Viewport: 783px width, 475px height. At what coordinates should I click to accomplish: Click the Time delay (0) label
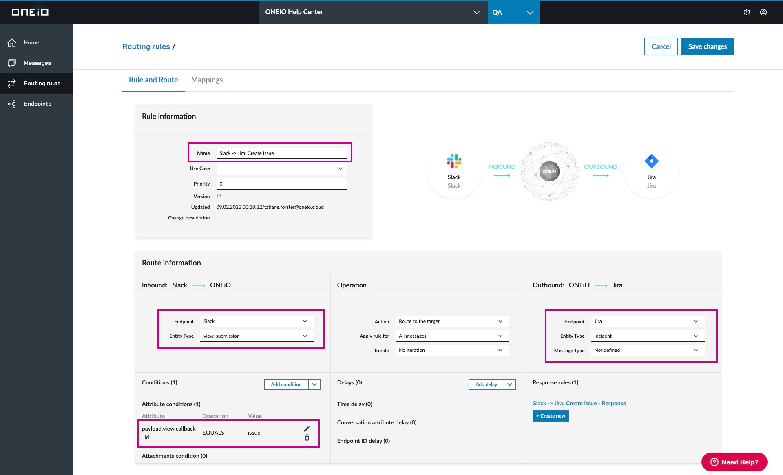(x=355, y=404)
